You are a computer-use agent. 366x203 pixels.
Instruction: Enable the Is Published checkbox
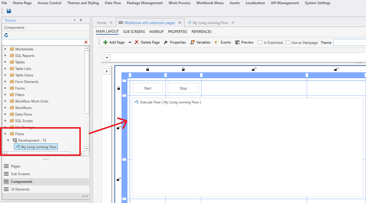260,42
